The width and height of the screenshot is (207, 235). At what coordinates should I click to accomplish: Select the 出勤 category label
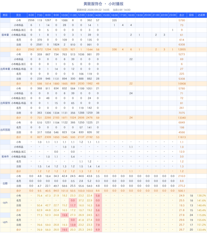click(5, 183)
